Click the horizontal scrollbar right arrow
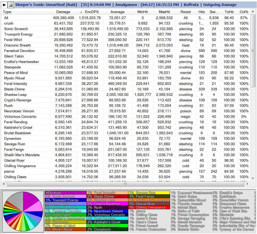 [247, 184]
